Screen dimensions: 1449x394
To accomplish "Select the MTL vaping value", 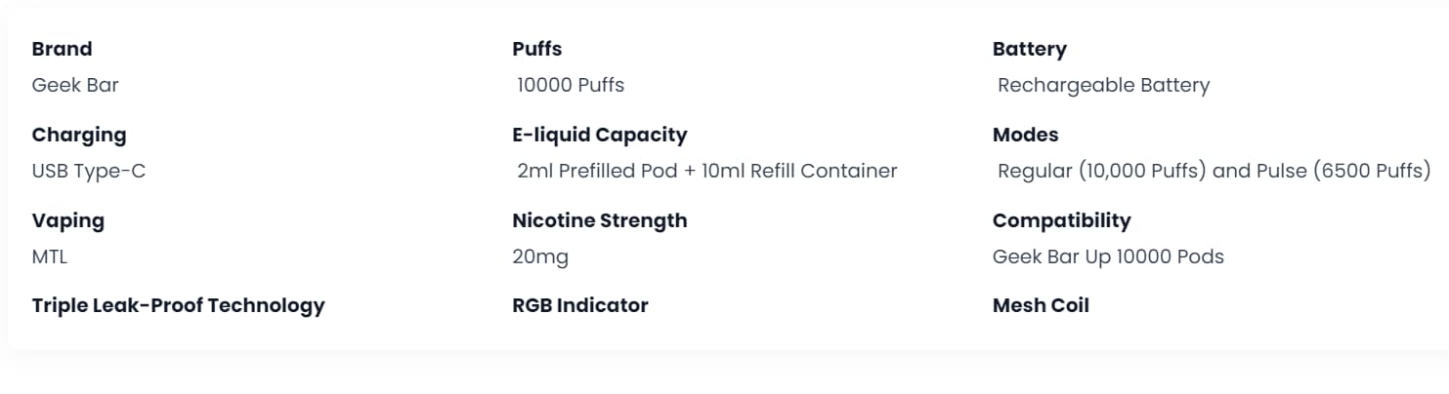I will (50, 256).
